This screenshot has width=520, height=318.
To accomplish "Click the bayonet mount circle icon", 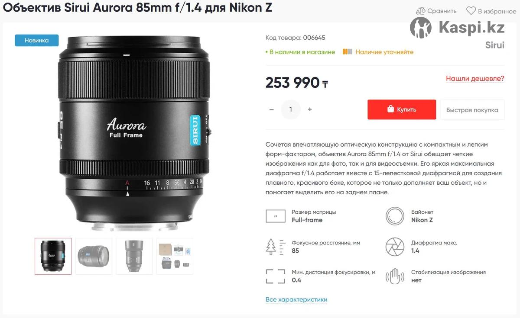I will click(395, 216).
